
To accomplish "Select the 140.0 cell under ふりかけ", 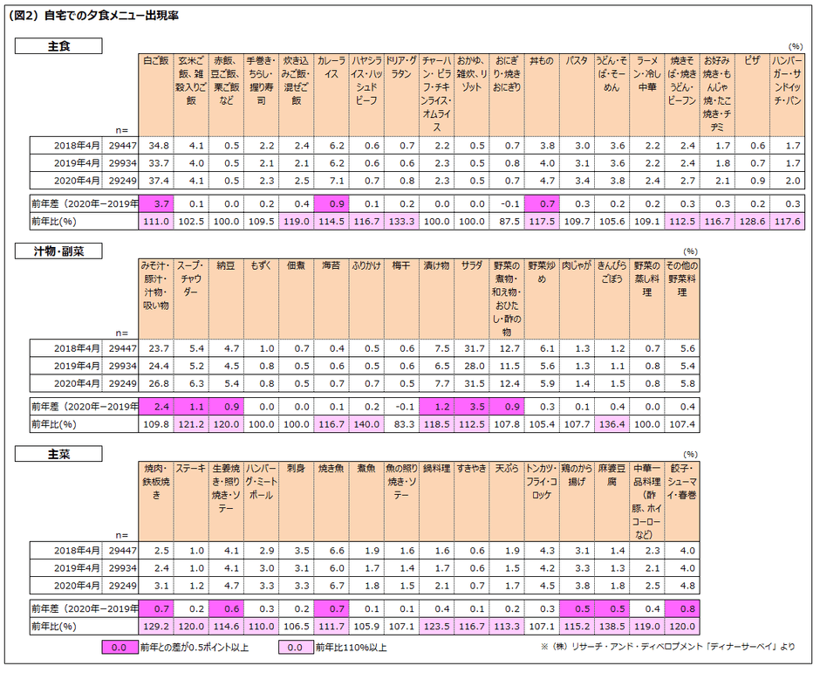I will 366,424.
